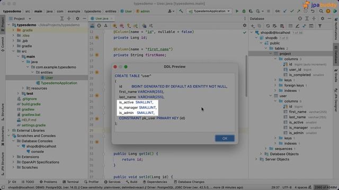Image resolution: width=339 pixels, height=190 pixels.
Task: Open the Problems tool window tab
Action: pyautogui.click(x=48, y=182)
